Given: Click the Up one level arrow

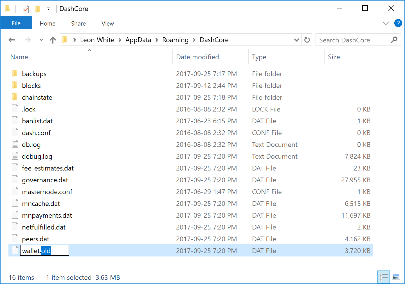Looking at the screenshot, I should 53,40.
